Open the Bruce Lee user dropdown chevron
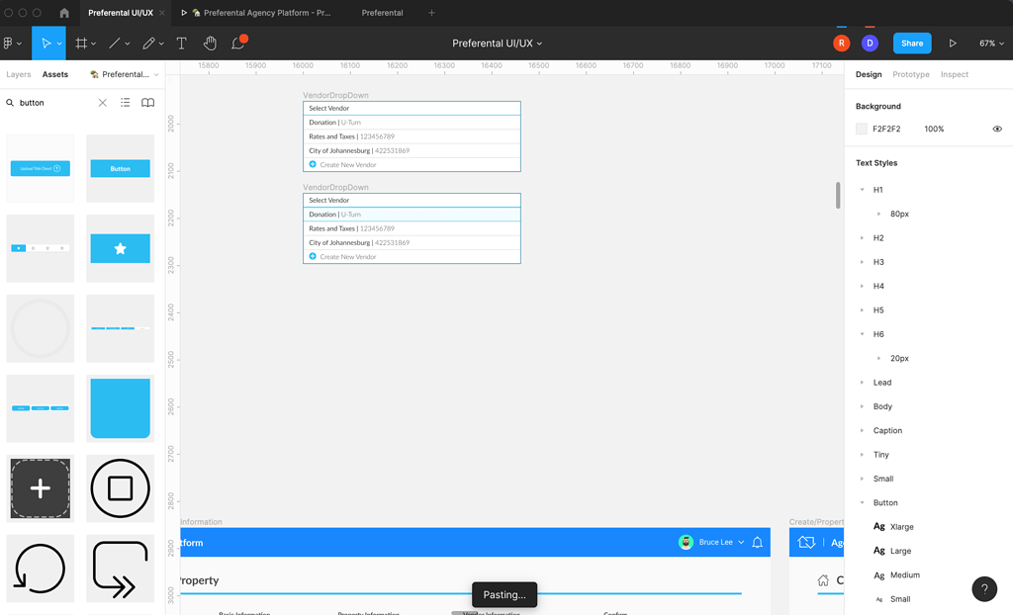This screenshot has width=1013, height=615. click(741, 542)
